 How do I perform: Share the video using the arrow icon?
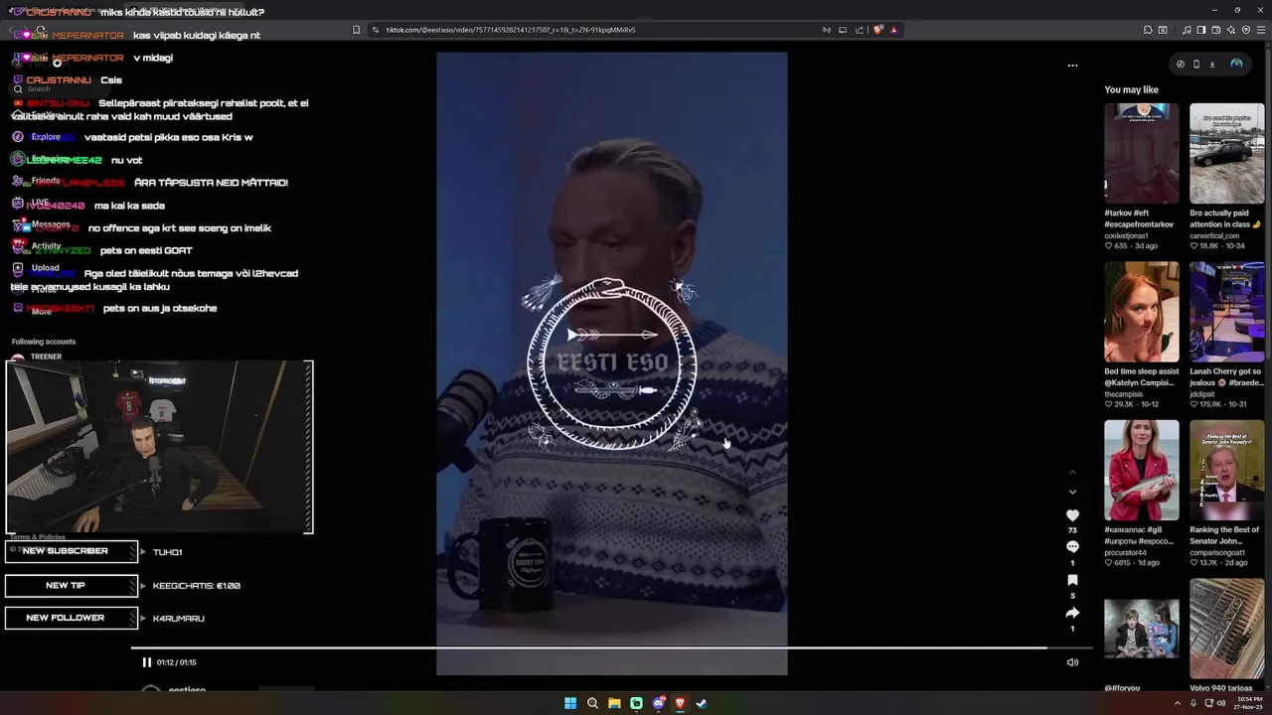point(1072,613)
